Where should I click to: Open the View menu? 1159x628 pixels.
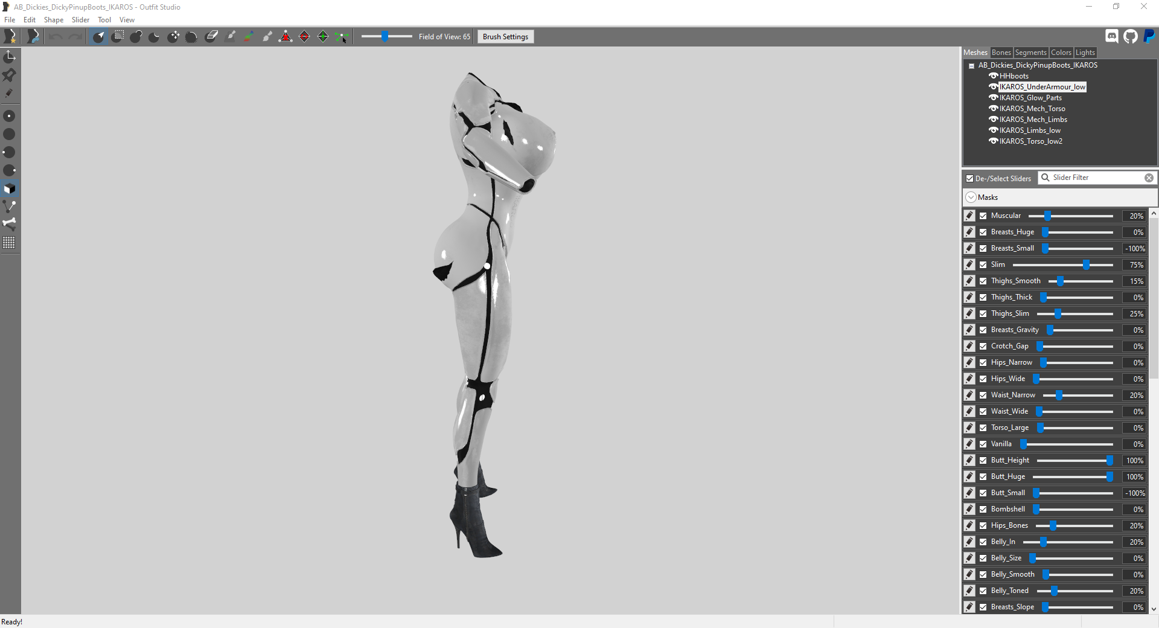click(127, 20)
